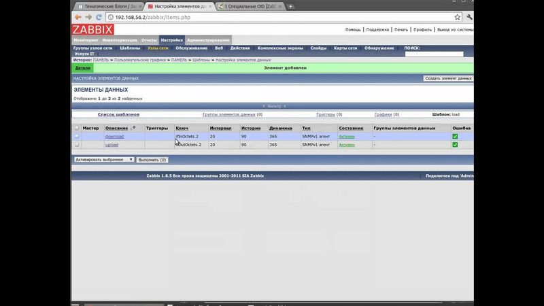Click Пользовательские графики in history breadcrumb
Viewport: 544px width, 306px height.
140,60
